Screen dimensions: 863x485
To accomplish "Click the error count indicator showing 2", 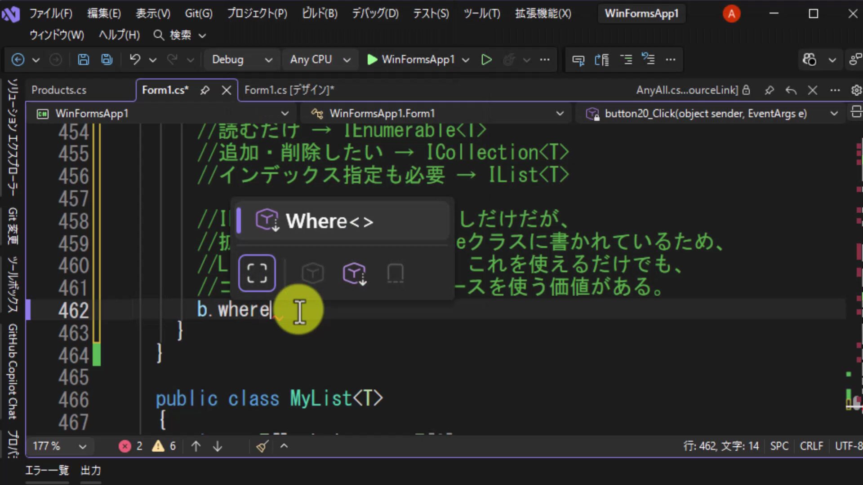I will point(131,446).
